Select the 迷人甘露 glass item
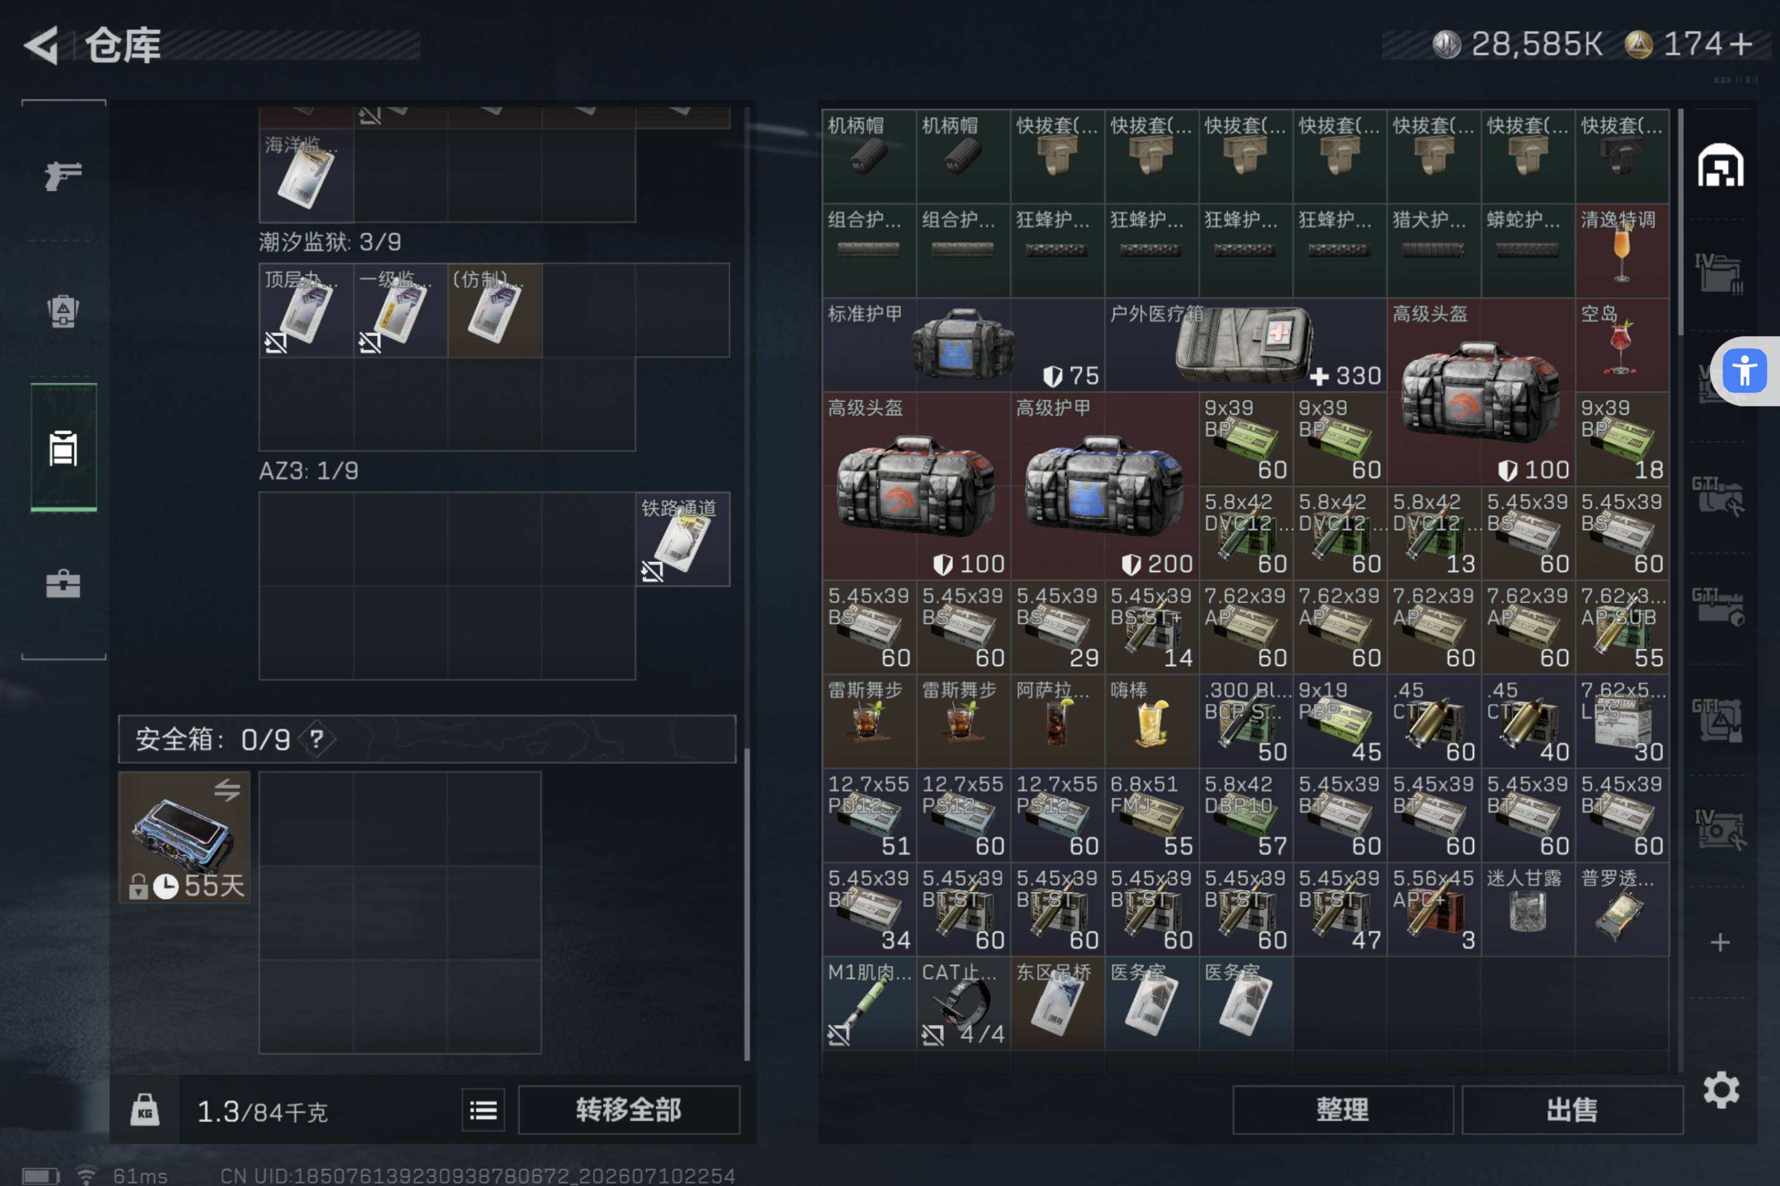The width and height of the screenshot is (1780, 1186). pyautogui.click(x=1528, y=909)
